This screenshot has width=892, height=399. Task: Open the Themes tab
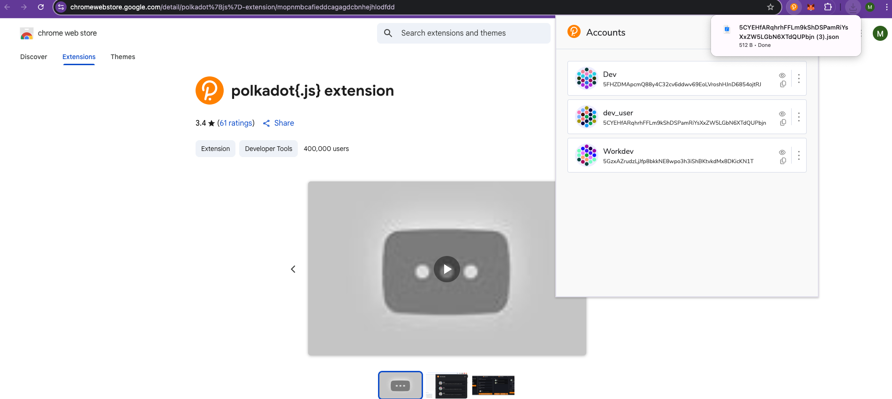[123, 57]
